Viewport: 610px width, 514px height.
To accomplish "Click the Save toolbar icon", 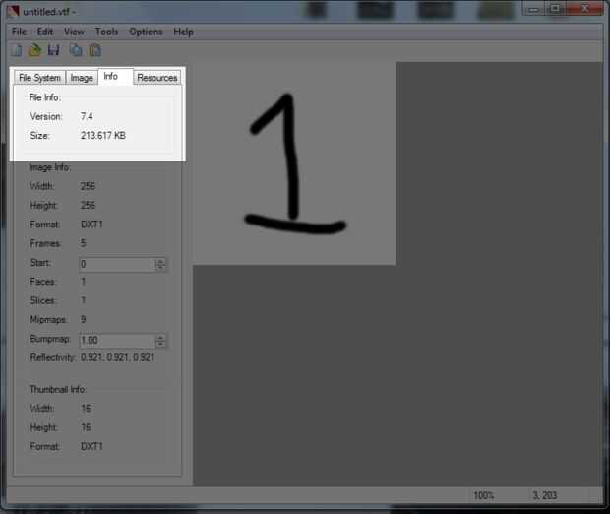I will click(x=54, y=50).
